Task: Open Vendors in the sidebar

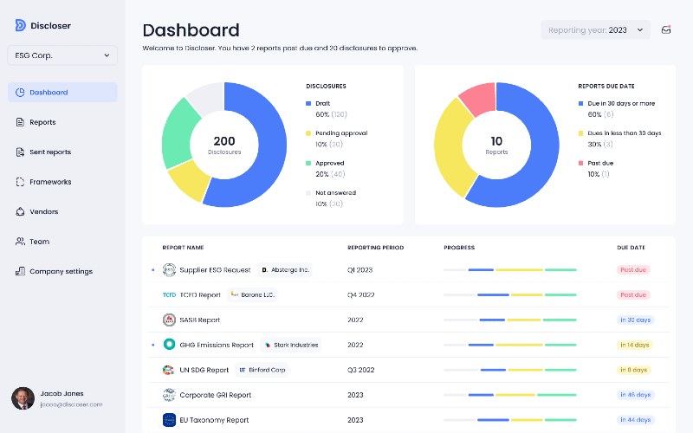Action: pyautogui.click(x=44, y=211)
